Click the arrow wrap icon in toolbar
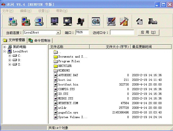This screenshot has height=131, width=173. [x=139, y=21]
